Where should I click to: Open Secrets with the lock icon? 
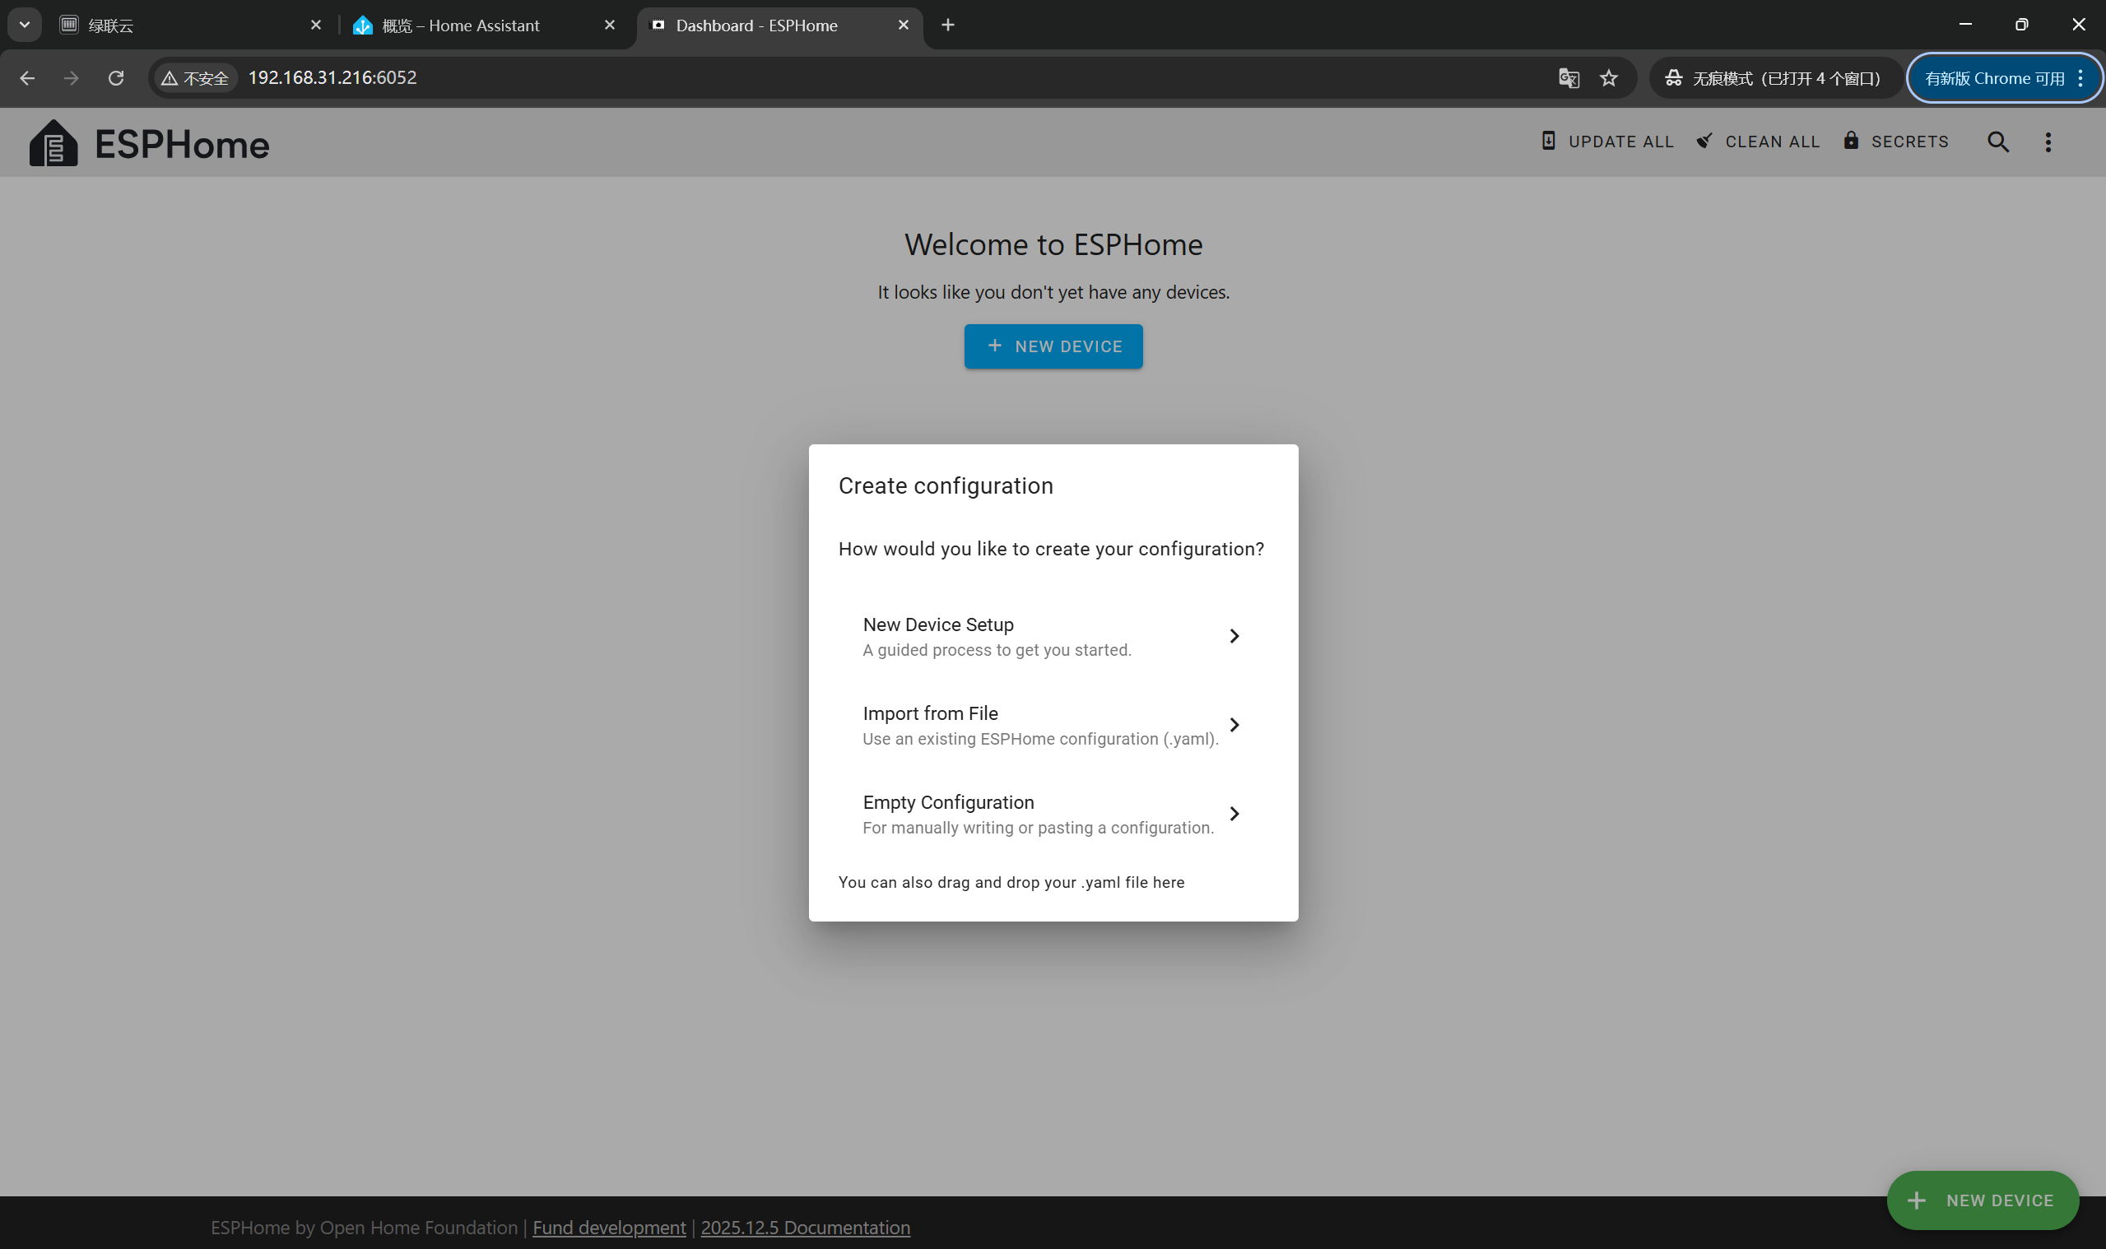(1894, 142)
